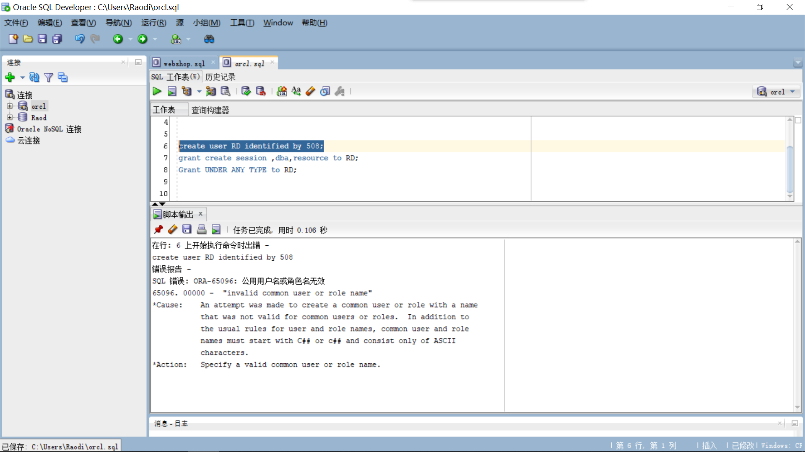
Task: Click the New file icon in main toolbar
Action: (x=13, y=39)
